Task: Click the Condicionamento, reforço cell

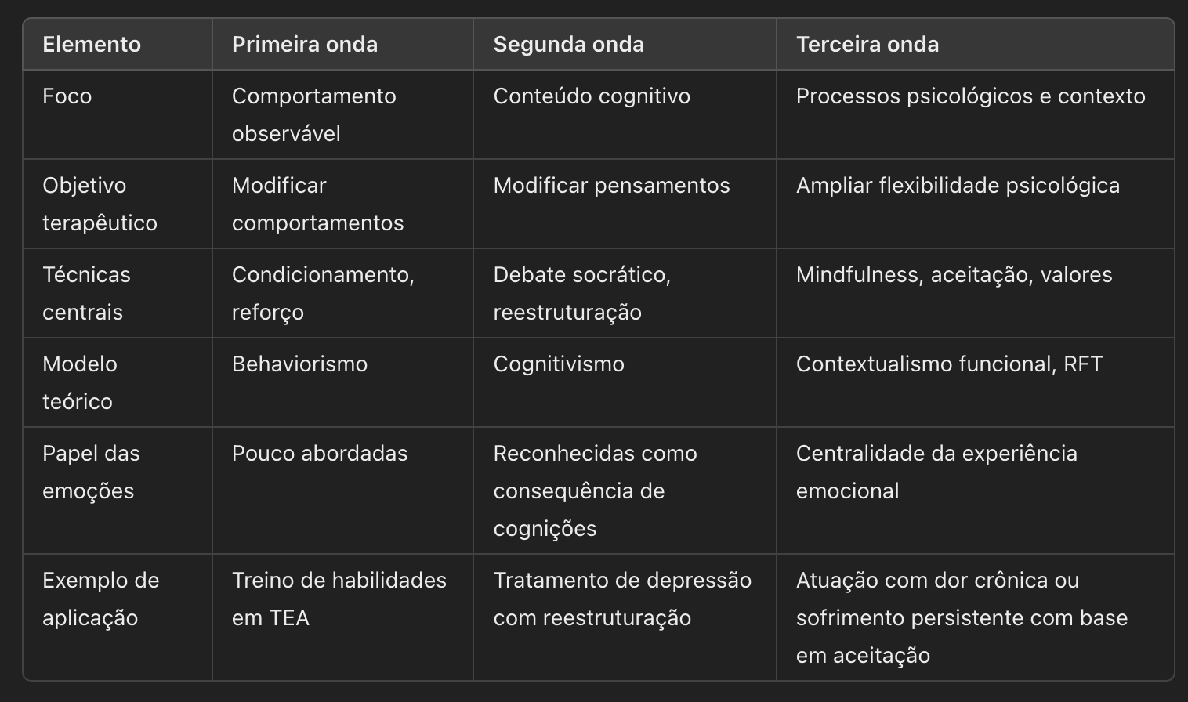Action: pos(342,293)
